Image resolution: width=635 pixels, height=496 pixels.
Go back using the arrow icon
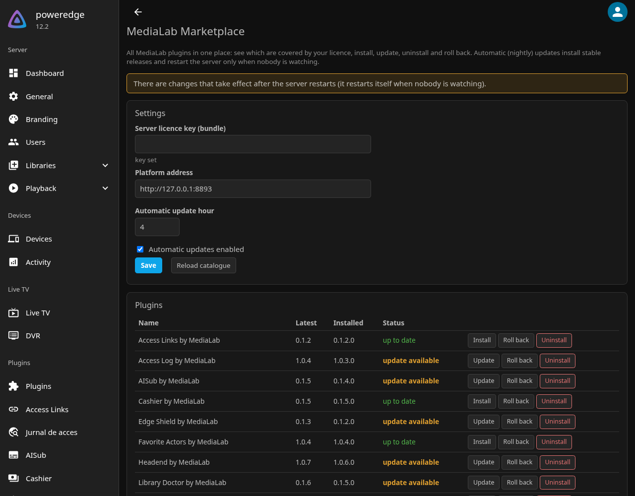[138, 12]
